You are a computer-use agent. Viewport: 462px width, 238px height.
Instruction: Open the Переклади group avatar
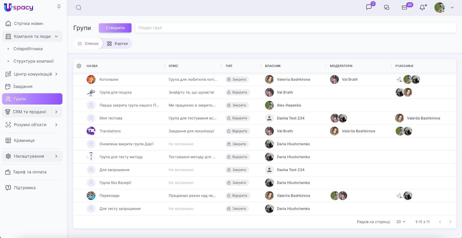(91, 195)
